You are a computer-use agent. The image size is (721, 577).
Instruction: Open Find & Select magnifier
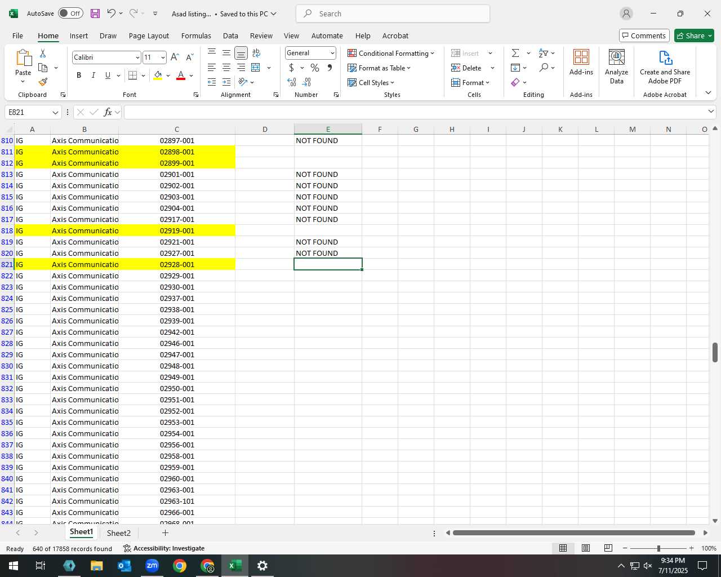click(544, 68)
